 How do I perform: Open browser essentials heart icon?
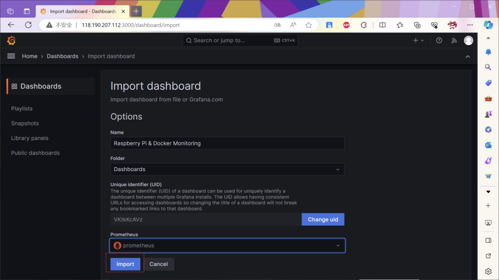click(x=434, y=25)
